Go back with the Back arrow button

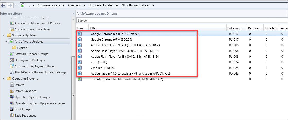(3, 5)
